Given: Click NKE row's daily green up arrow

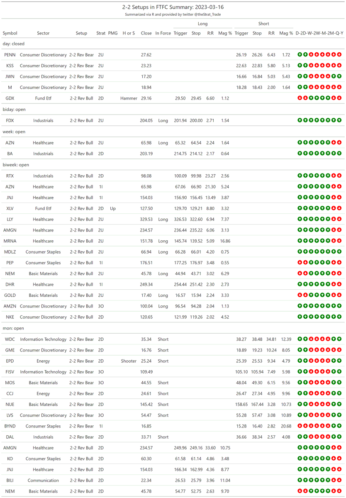Looking at the screenshot, I should pos(300,317).
